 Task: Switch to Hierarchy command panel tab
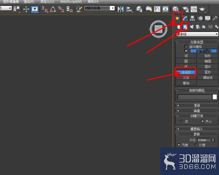(x=192, y=18)
